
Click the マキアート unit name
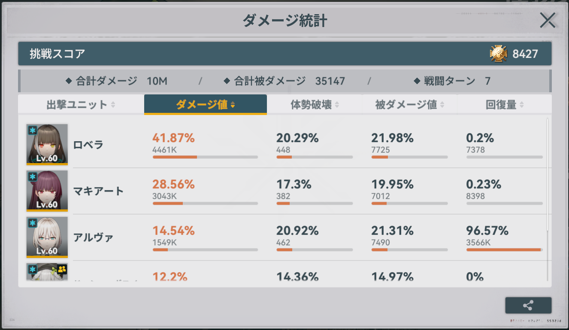coord(98,191)
